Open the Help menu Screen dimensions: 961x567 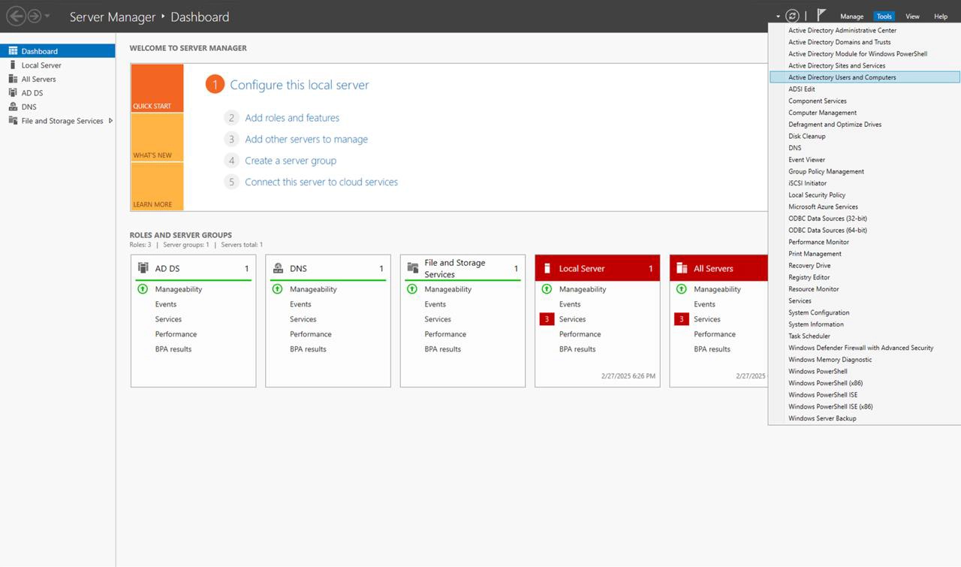point(941,17)
